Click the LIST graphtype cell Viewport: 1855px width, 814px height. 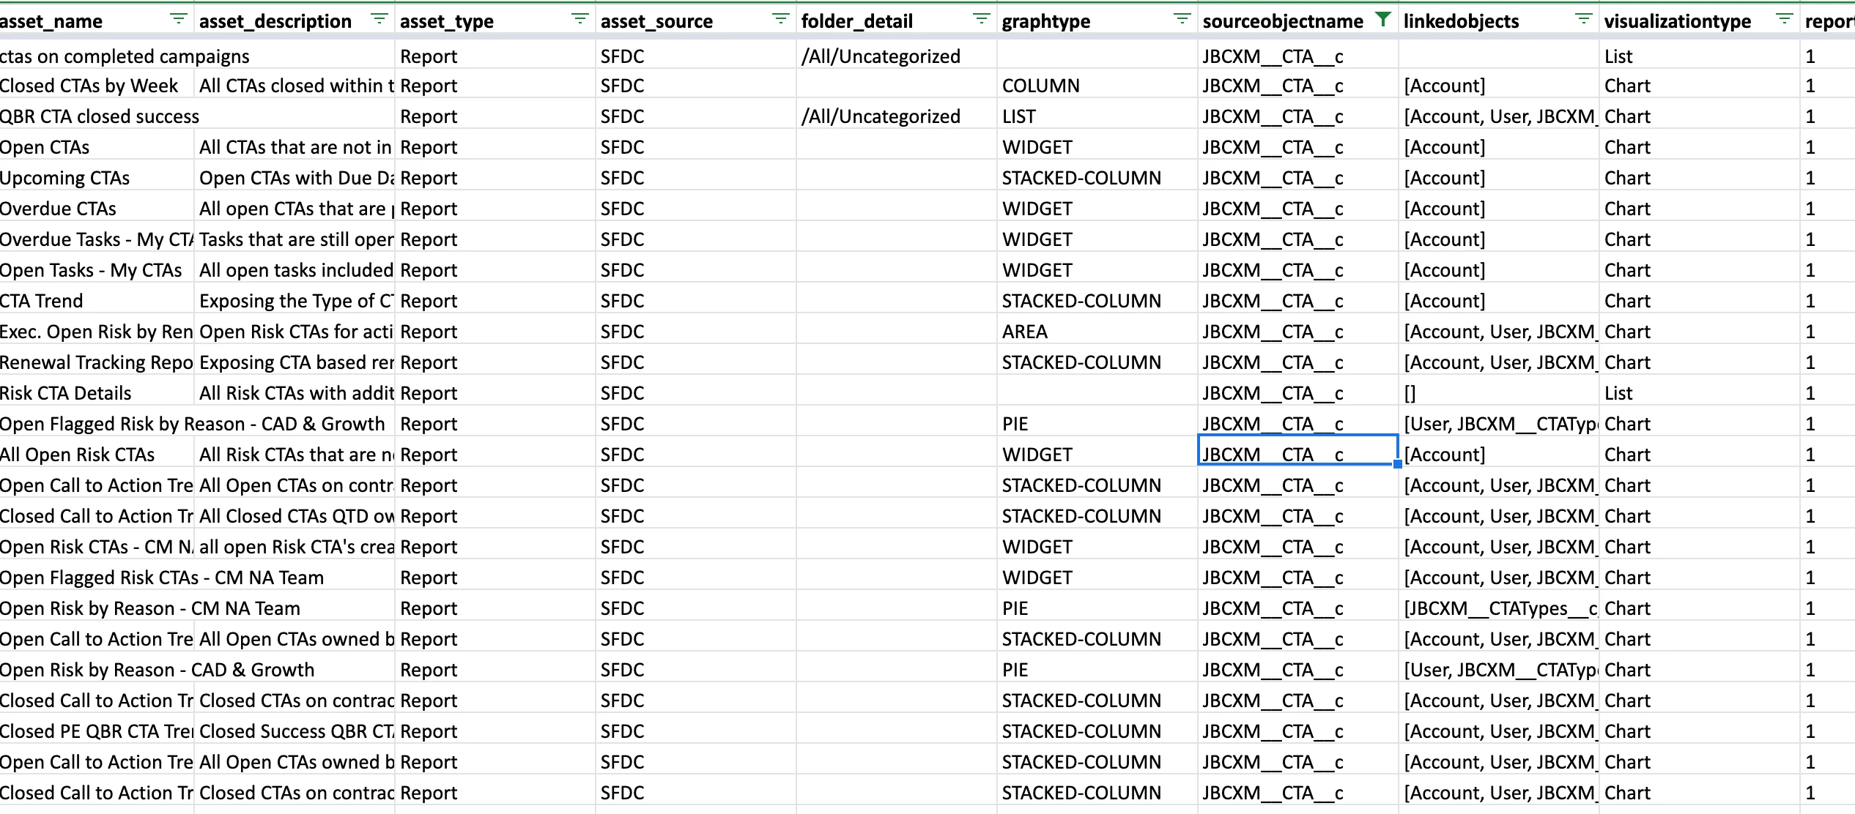[x=1018, y=117]
